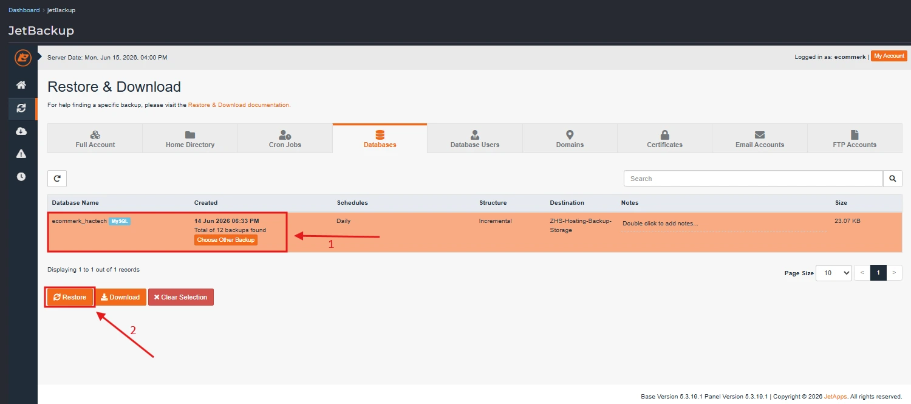Click the 'Daily' schedule cell
911x404 pixels.
(344, 221)
